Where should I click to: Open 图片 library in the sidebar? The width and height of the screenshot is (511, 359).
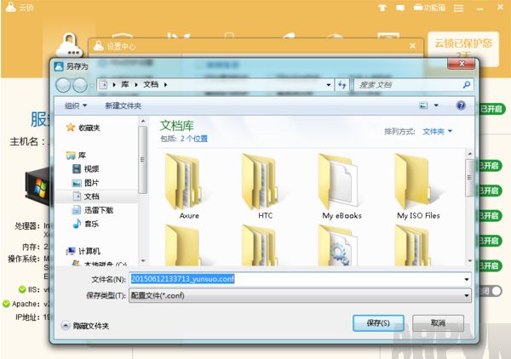(x=85, y=183)
